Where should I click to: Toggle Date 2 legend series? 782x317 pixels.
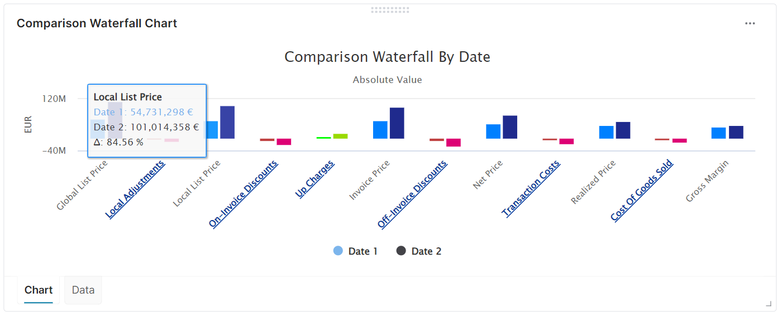tap(418, 251)
